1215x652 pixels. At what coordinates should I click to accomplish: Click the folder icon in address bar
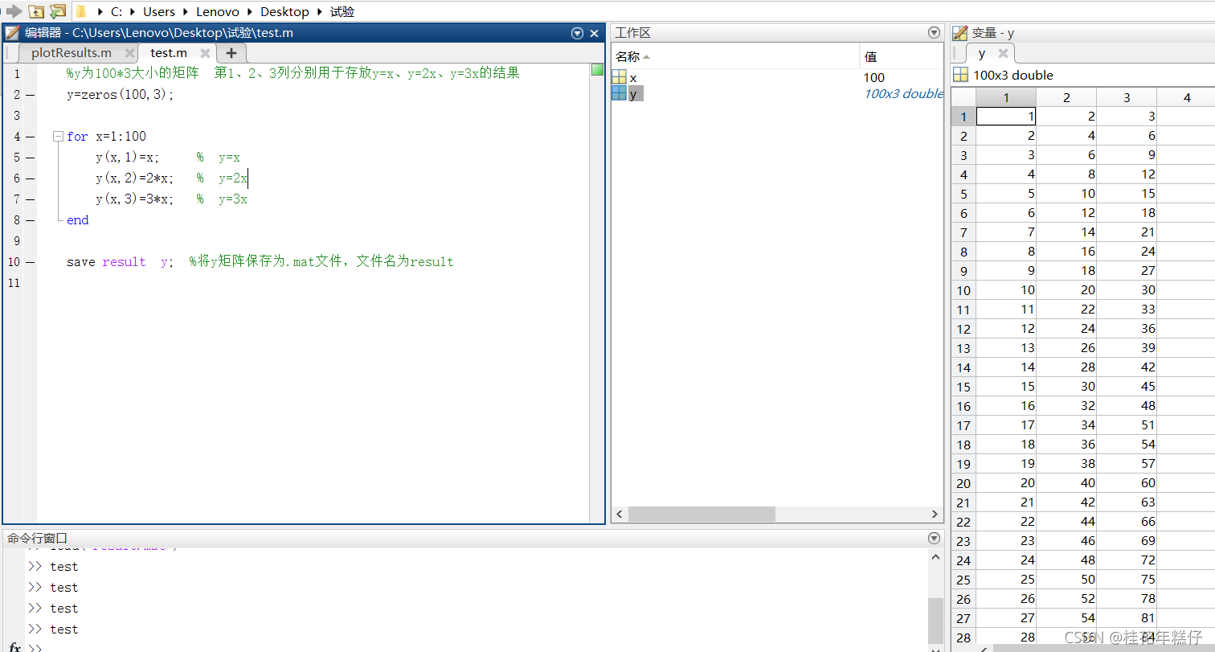pos(80,11)
